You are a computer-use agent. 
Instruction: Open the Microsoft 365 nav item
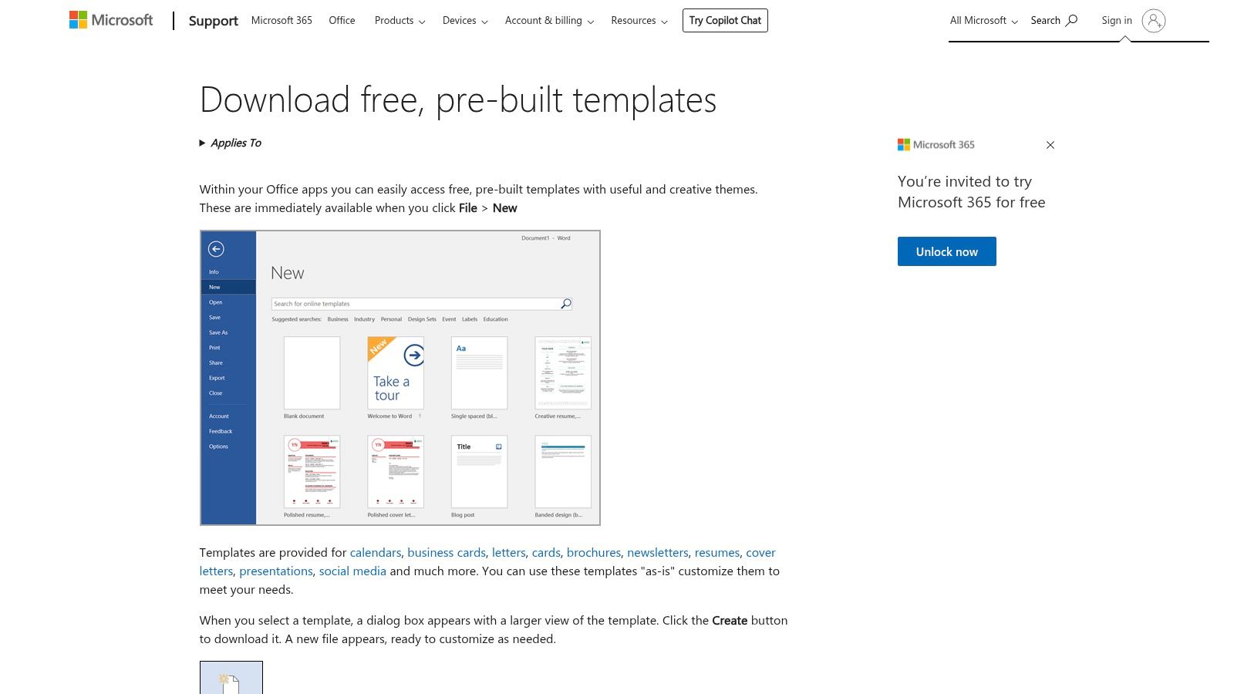pos(282,21)
